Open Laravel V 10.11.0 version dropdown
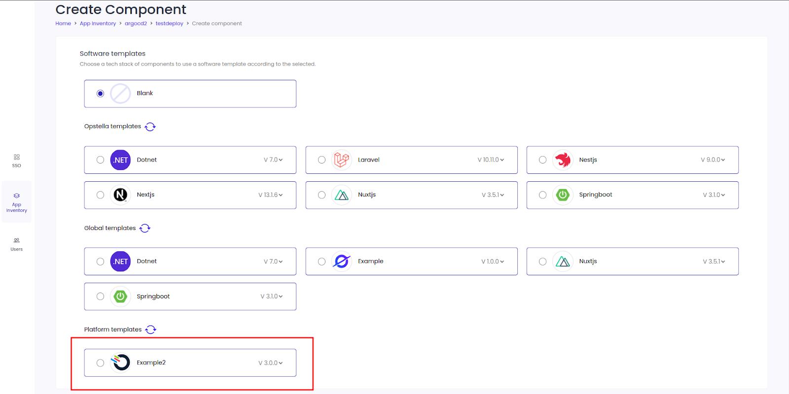 pos(491,160)
